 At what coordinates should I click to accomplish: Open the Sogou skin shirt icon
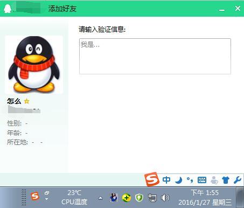[x=226, y=180]
